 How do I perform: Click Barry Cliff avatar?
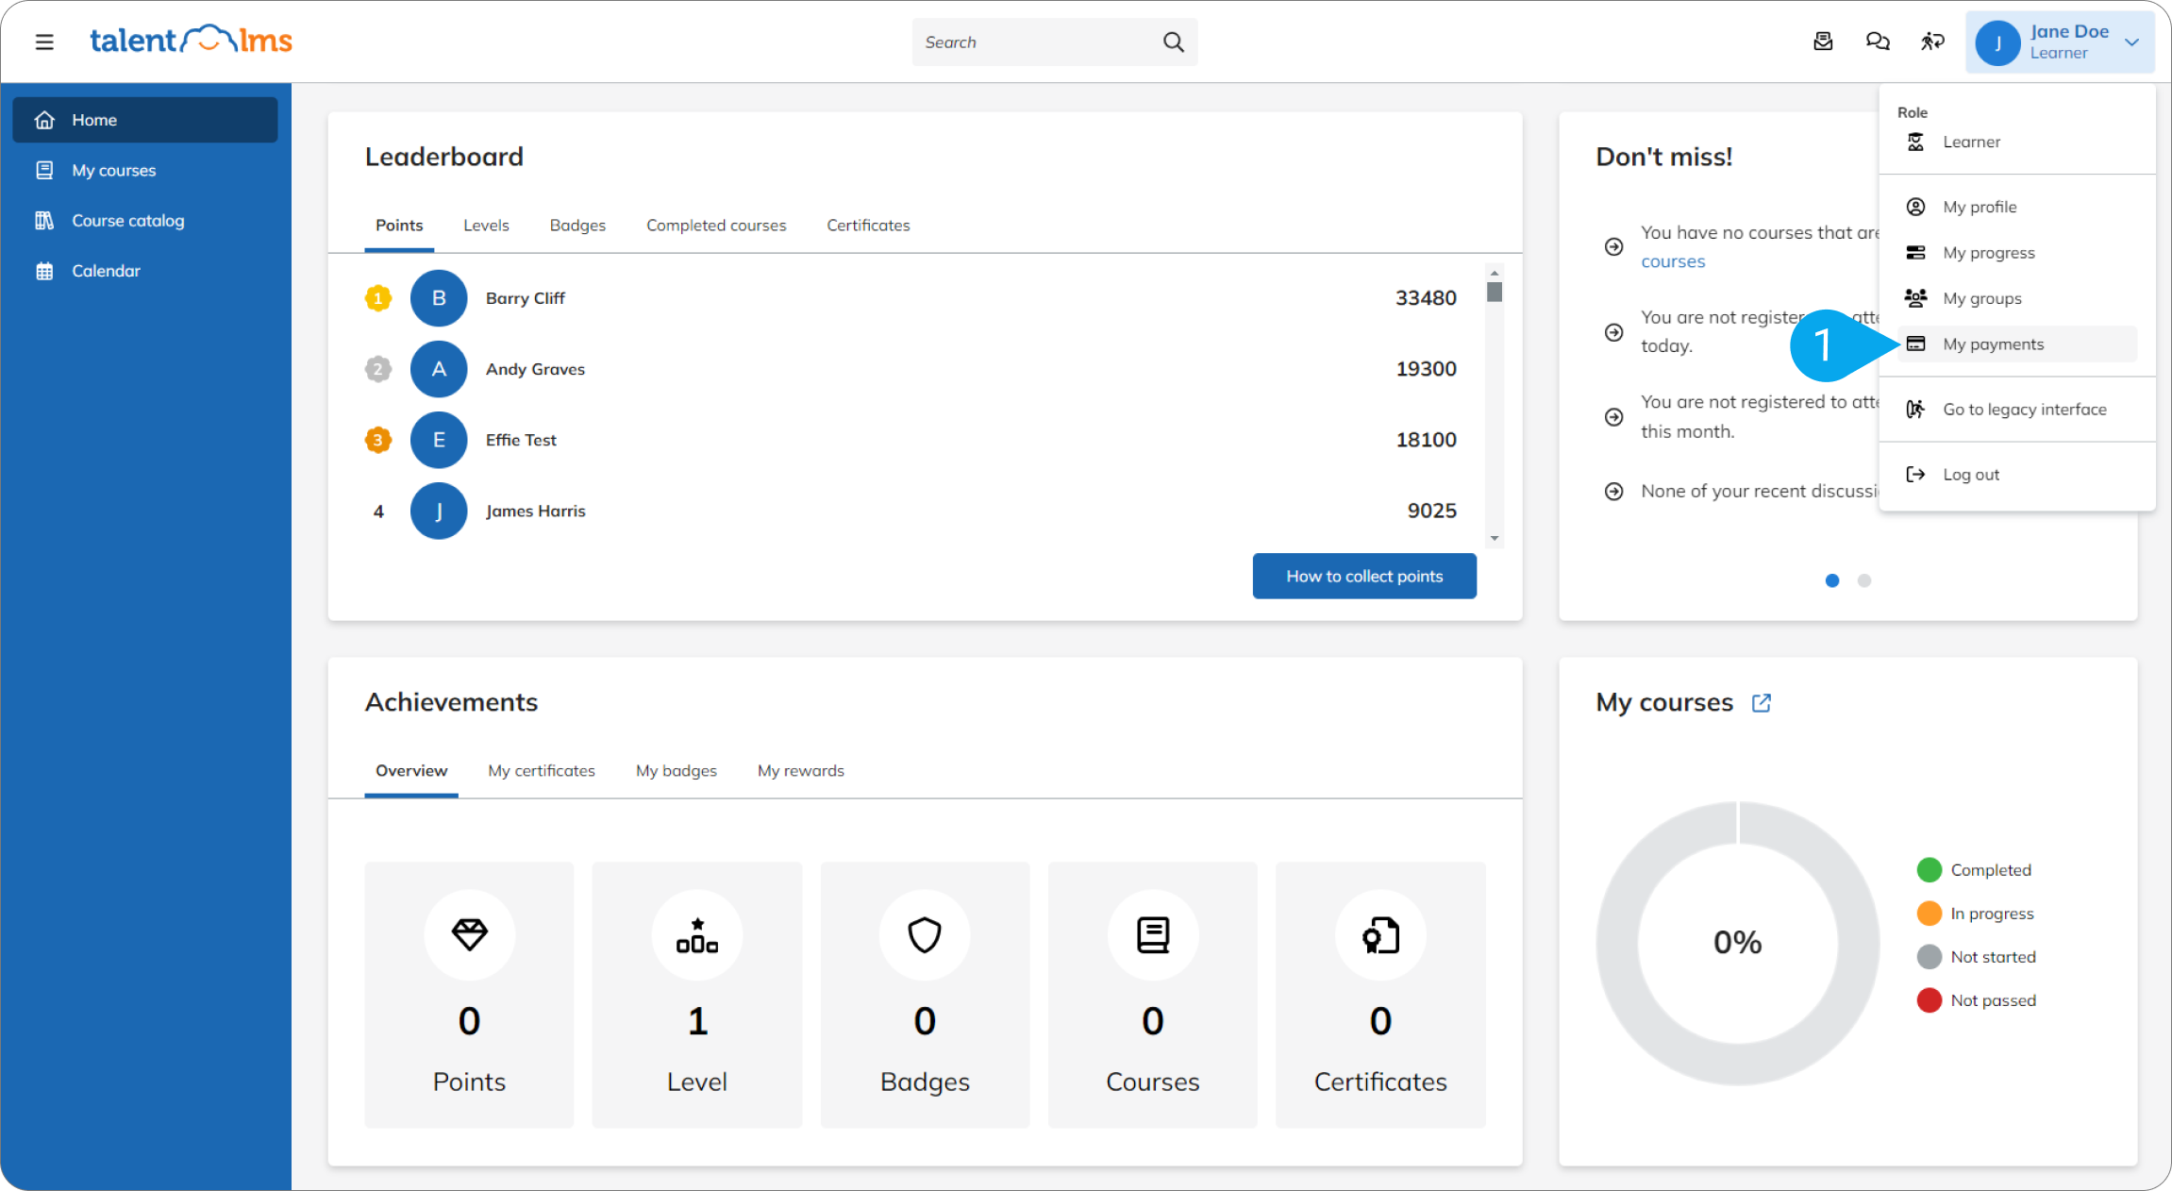click(439, 298)
